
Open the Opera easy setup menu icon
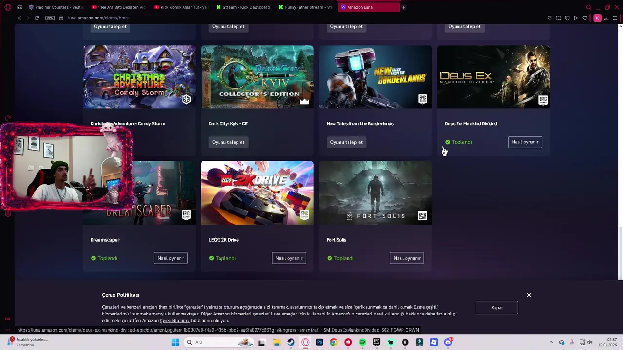[615, 18]
